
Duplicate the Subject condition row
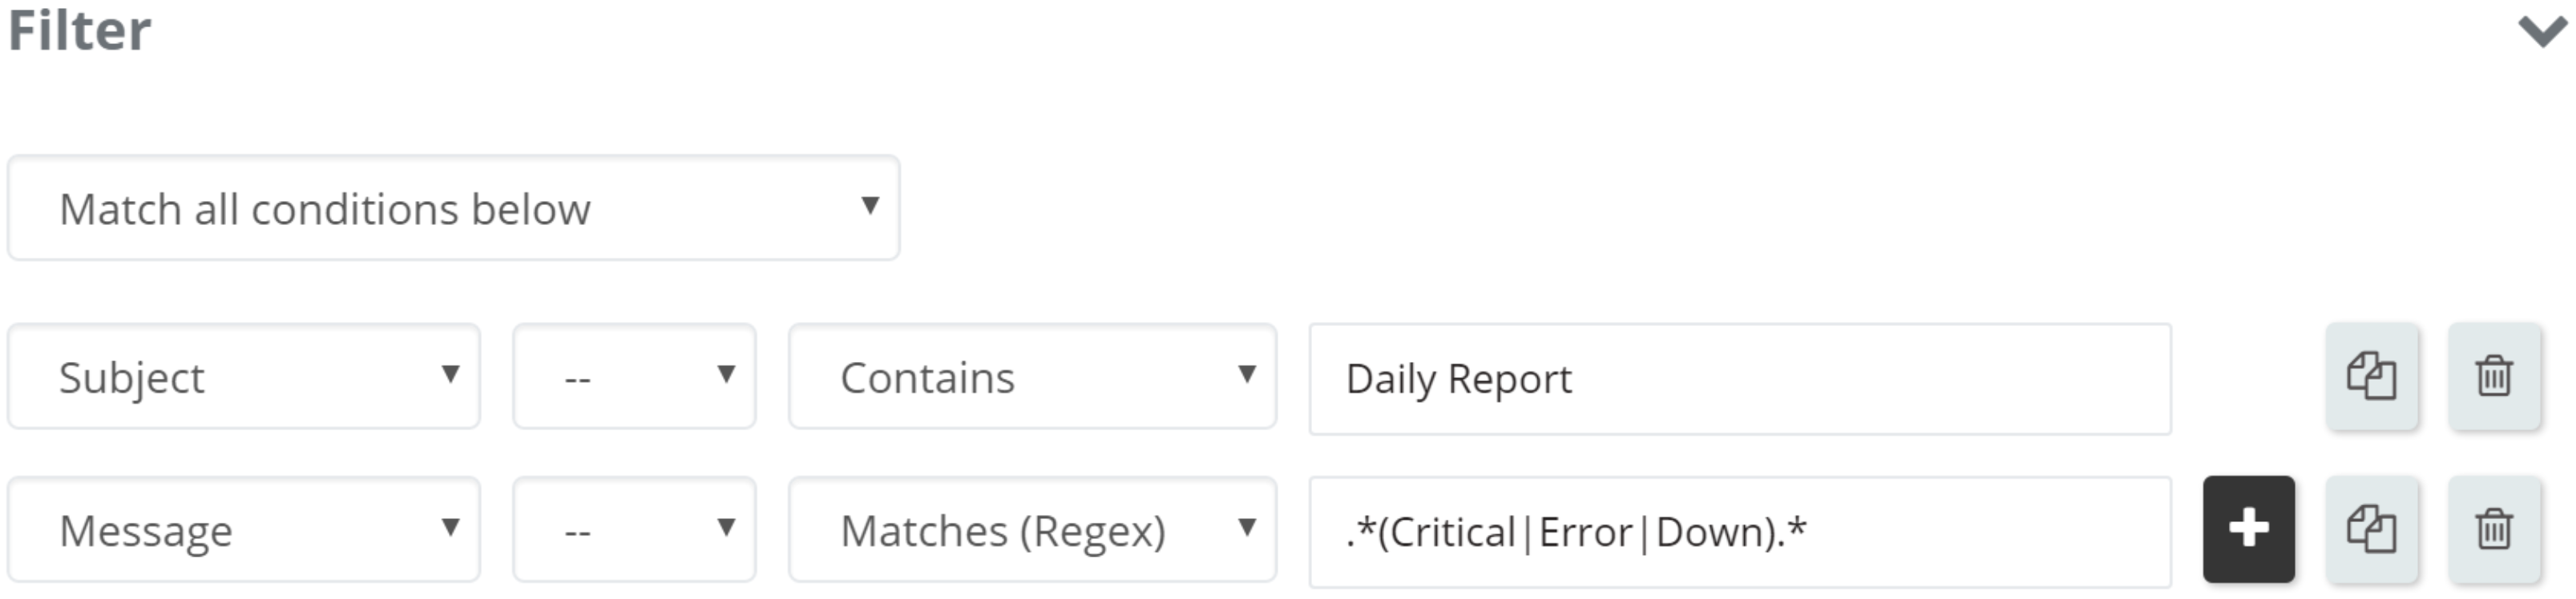[2372, 376]
